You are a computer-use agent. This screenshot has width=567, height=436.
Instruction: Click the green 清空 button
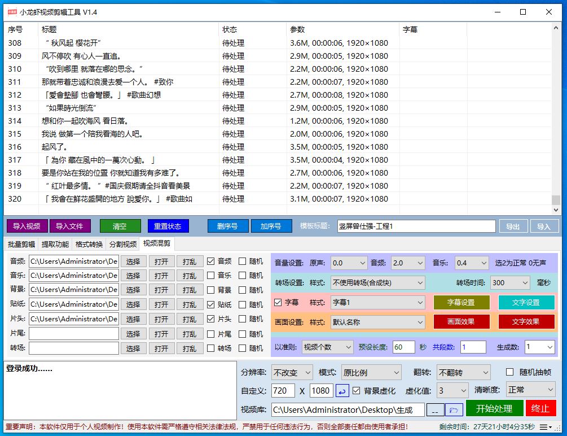point(120,226)
